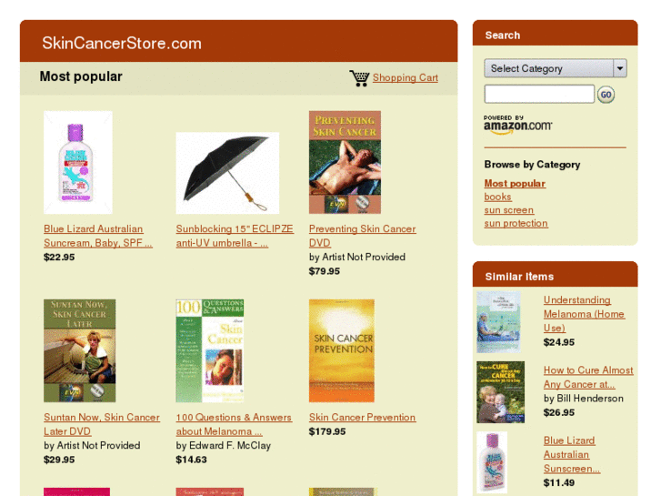Click the black anti-UV umbrella image
The width and height of the screenshot is (661, 496).
pos(227,173)
